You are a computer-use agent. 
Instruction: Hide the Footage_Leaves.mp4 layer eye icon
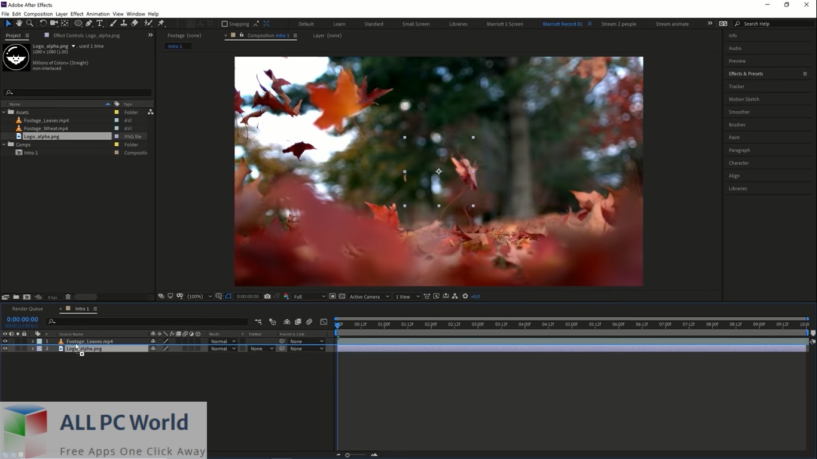pyautogui.click(x=5, y=341)
